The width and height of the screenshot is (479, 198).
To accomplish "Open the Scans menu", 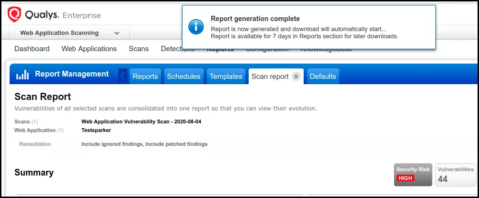I will tap(139, 49).
